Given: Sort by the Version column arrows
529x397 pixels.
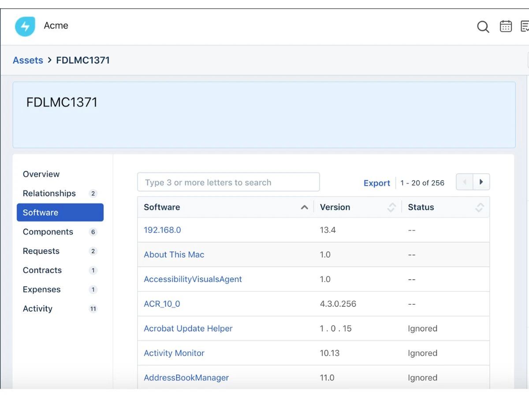Looking at the screenshot, I should pyautogui.click(x=391, y=207).
